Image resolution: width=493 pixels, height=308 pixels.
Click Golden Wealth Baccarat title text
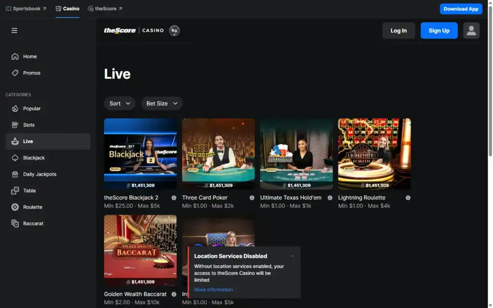pyautogui.click(x=135, y=294)
